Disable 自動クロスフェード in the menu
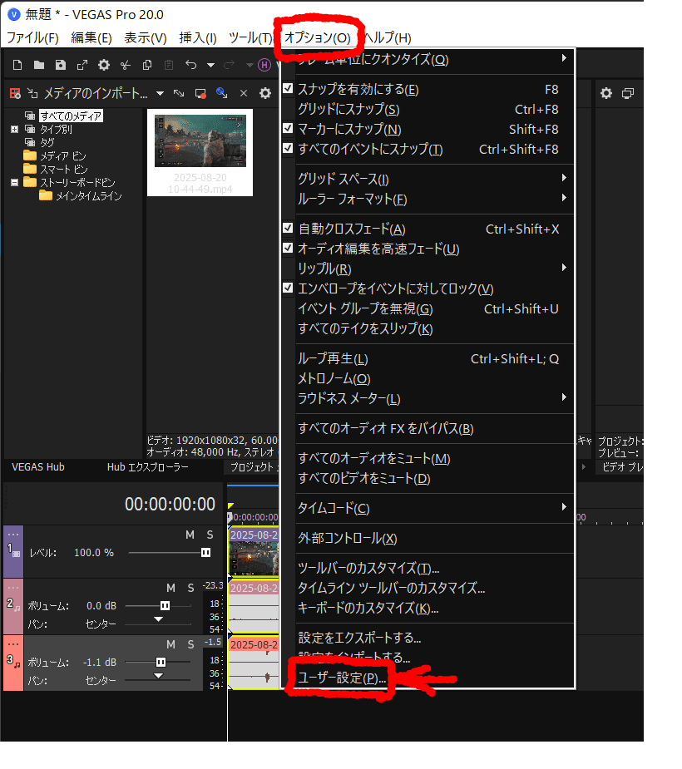This screenshot has height=769, width=682. coord(288,228)
